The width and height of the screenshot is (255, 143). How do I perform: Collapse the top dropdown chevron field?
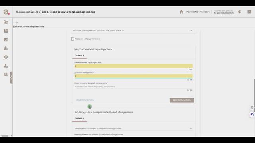click(x=191, y=31)
